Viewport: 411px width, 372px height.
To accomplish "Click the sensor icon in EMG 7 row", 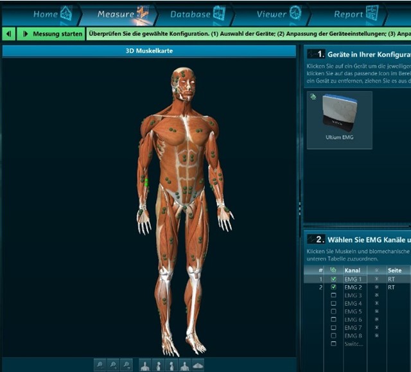I will pyautogui.click(x=377, y=328).
